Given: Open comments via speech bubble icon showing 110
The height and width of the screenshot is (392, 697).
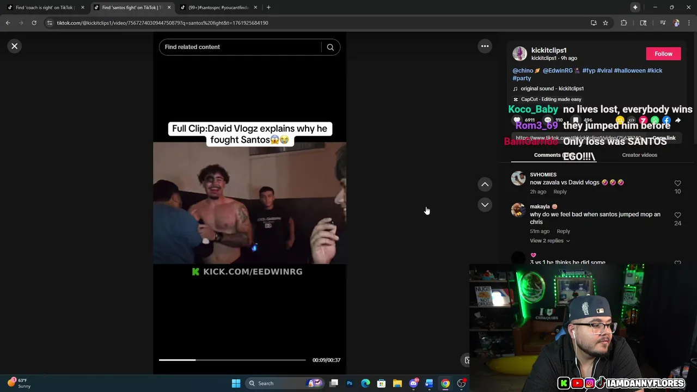Looking at the screenshot, I should 548,120.
